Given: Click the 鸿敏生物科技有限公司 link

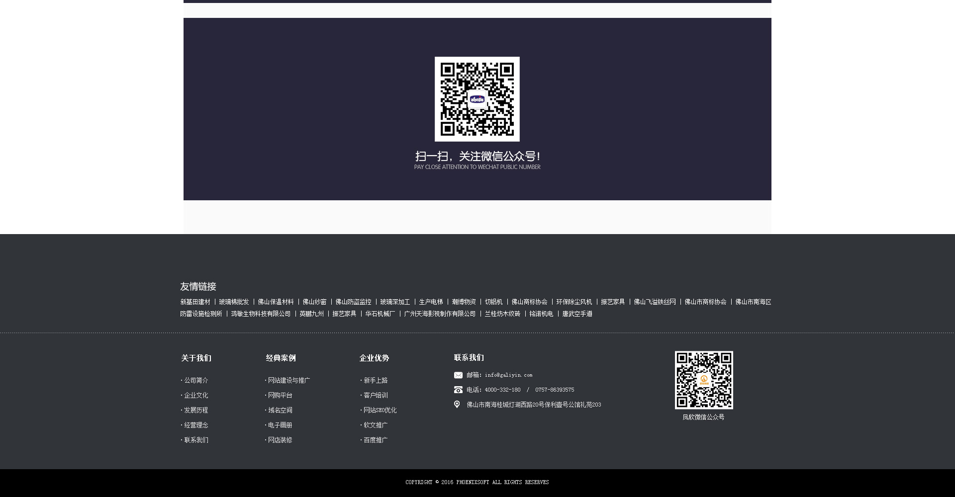Looking at the screenshot, I should click(x=261, y=314).
